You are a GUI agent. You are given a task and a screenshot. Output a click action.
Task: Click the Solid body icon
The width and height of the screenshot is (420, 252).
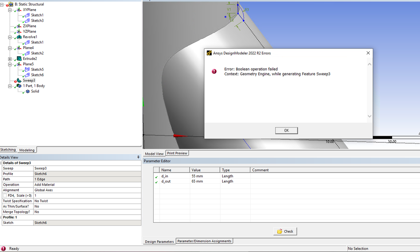pos(28,91)
